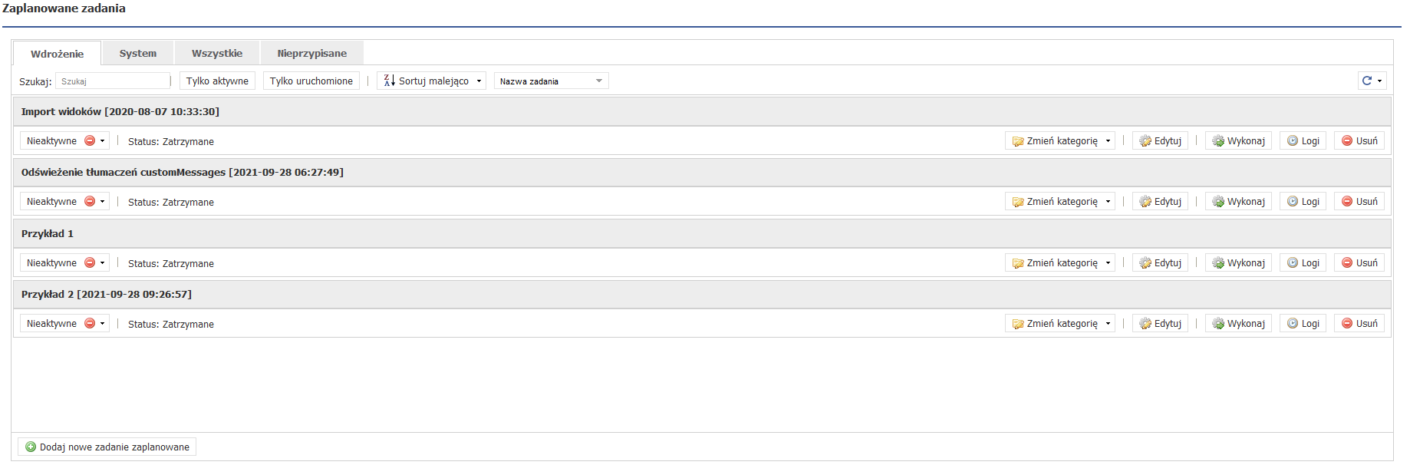Run the Przykład 1 task via Wykonaj
The image size is (1410, 475).
[1238, 263]
